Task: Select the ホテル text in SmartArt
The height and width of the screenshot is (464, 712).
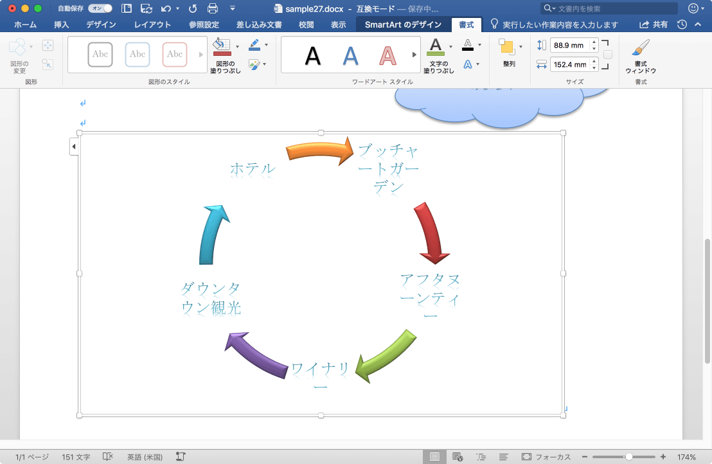Action: tap(253, 169)
